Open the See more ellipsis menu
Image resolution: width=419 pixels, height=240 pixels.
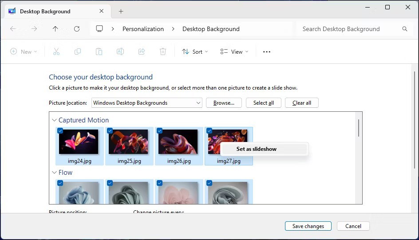(x=266, y=52)
